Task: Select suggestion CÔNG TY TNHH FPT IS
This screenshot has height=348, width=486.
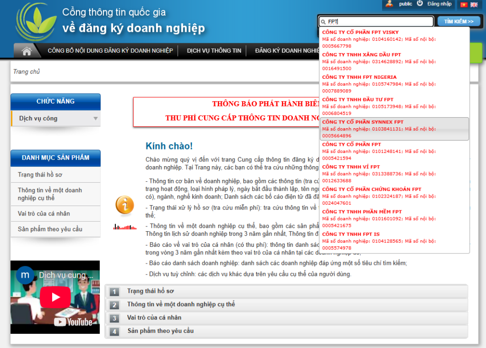Action: click(x=394, y=241)
